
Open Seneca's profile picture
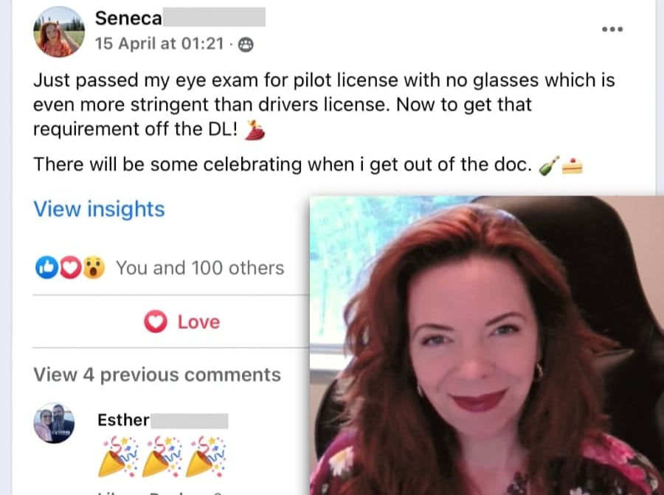tap(59, 32)
